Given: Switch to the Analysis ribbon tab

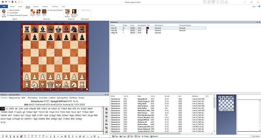Looking at the screenshot, I should 45,6.
